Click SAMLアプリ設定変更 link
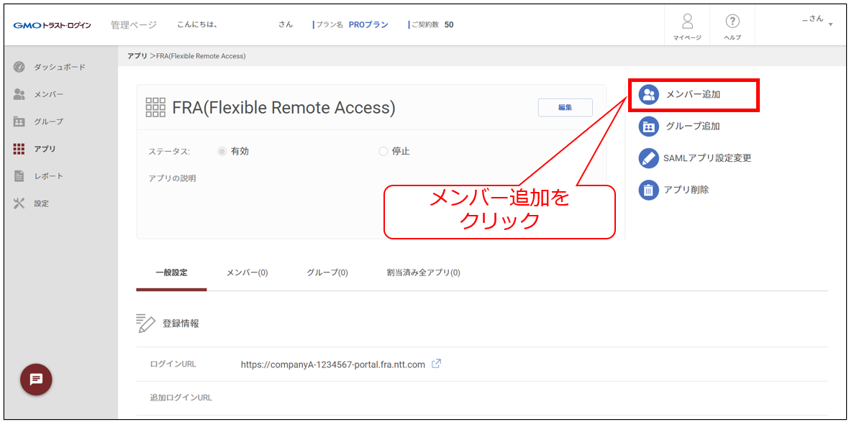The image size is (849, 422). pyautogui.click(x=707, y=158)
